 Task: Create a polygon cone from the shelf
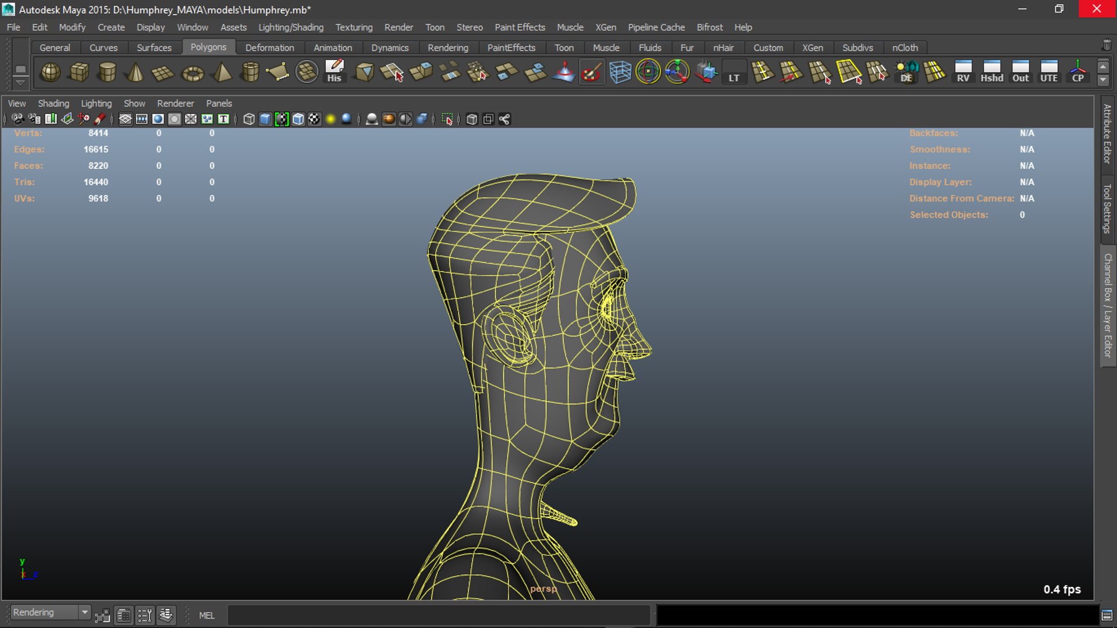point(136,72)
